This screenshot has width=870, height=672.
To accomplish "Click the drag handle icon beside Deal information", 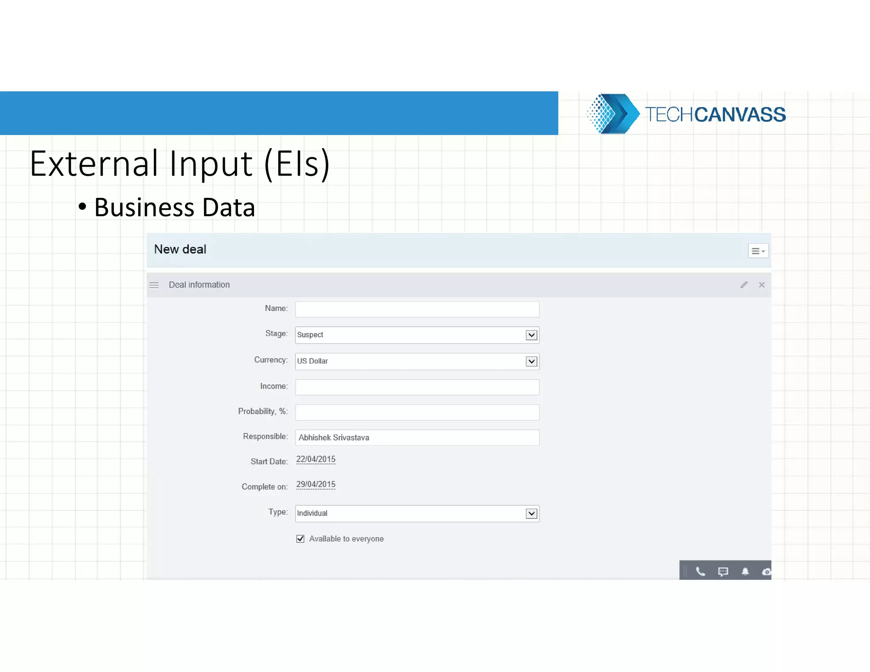I will [x=154, y=285].
